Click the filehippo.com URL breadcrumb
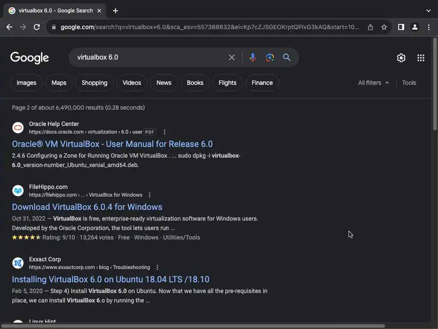Screen dimensions: 438x329 click(x=86, y=195)
